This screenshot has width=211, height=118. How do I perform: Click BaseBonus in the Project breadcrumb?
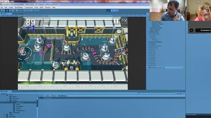click(62, 96)
